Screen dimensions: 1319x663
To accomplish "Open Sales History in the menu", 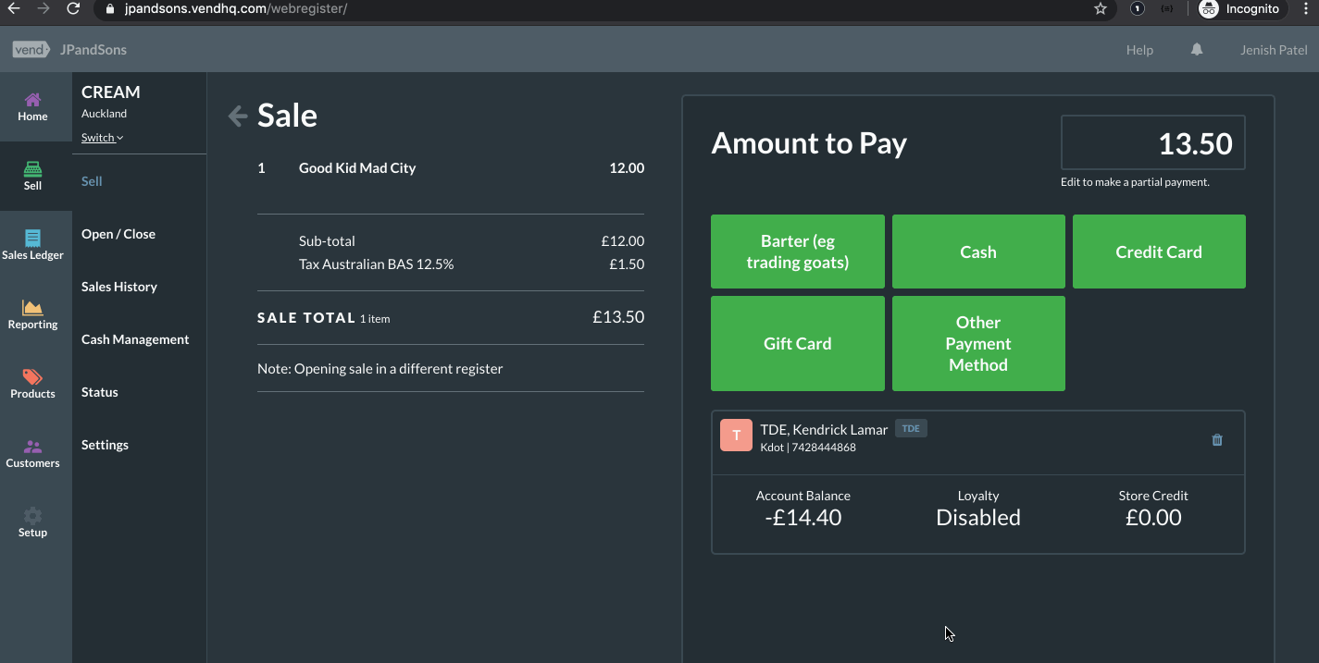I will point(119,287).
